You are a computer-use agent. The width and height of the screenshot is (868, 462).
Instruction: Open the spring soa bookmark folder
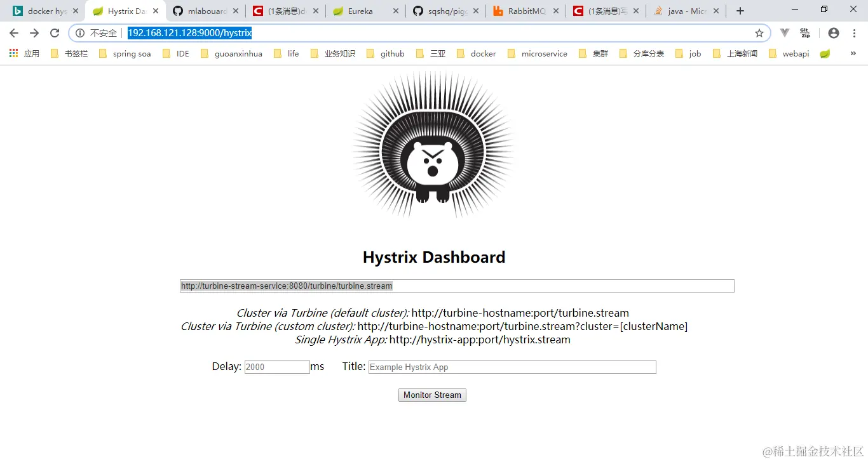point(125,53)
